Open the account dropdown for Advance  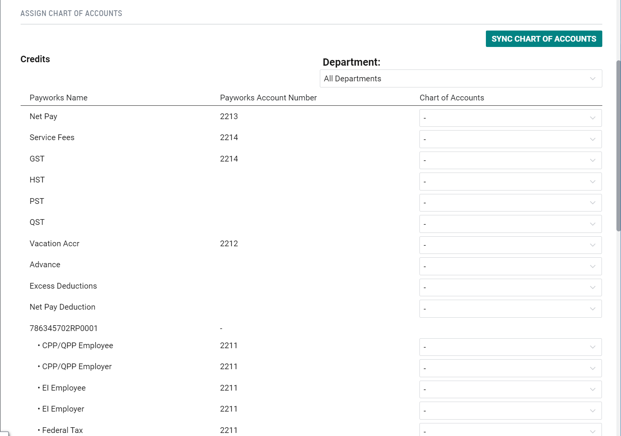tap(510, 266)
